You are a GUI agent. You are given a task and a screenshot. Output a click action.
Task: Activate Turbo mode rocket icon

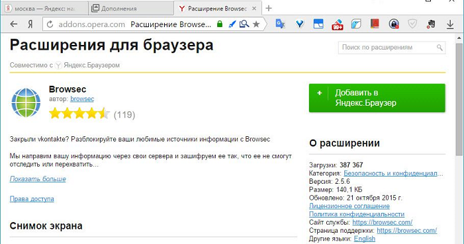click(232, 24)
